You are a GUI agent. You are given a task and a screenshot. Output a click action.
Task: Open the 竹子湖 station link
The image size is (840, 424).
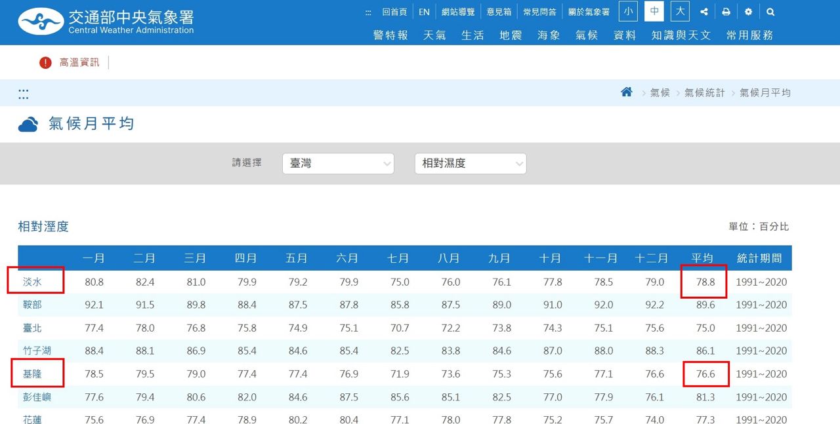37,351
